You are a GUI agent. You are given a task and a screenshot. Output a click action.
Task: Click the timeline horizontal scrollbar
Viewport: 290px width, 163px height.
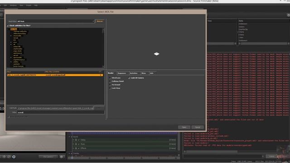pyautogui.click(x=124, y=158)
